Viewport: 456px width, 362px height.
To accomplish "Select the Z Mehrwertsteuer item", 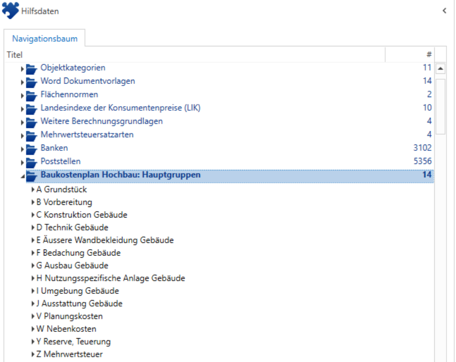I will [x=69, y=355].
